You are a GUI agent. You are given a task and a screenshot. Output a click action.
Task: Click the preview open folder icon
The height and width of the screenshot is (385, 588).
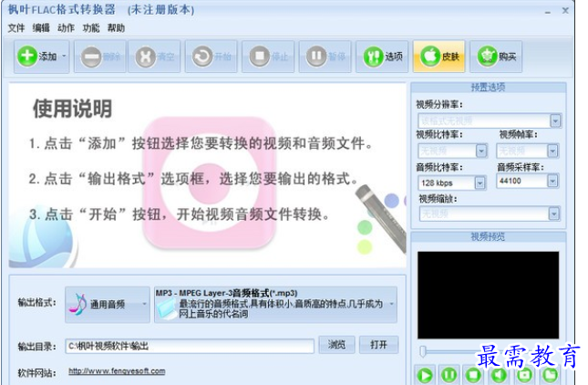click(550, 375)
